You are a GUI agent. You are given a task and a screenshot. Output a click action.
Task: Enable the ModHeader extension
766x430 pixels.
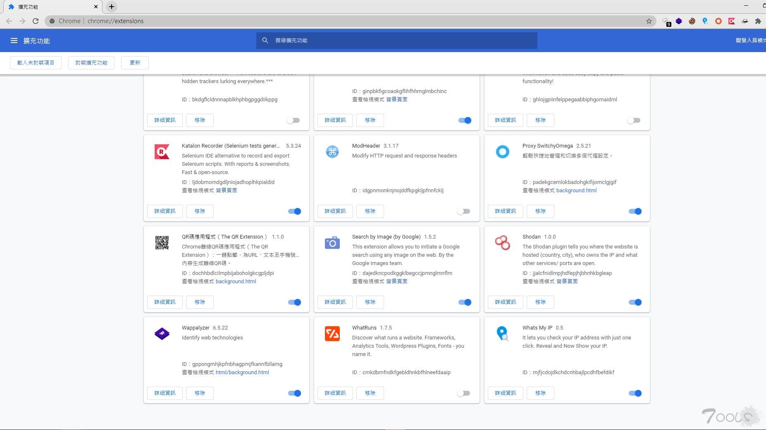463,211
